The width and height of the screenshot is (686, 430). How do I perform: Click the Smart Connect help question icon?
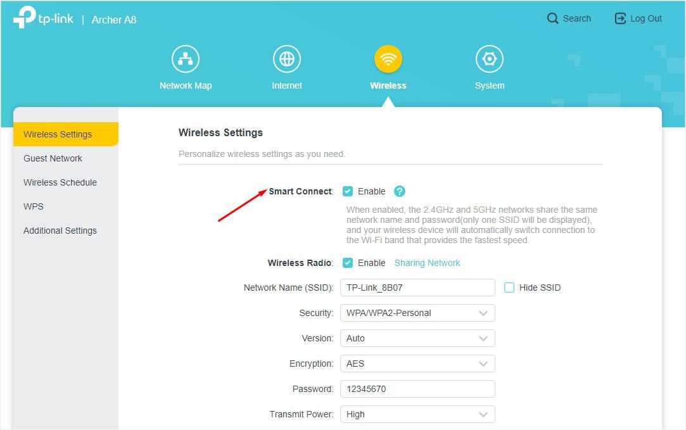coord(400,191)
